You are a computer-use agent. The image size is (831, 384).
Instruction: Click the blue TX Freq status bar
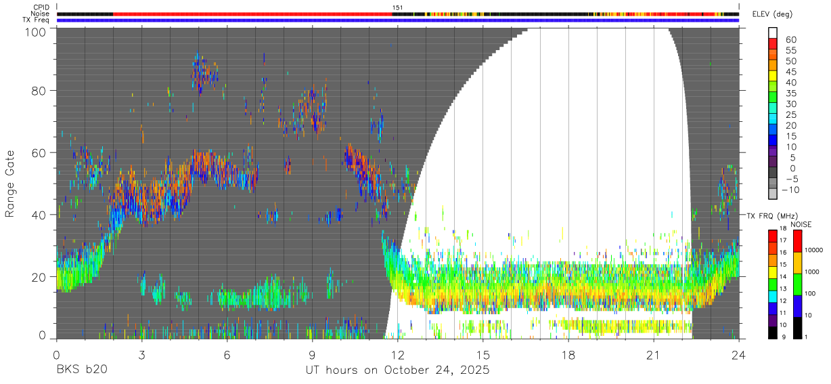click(x=398, y=20)
